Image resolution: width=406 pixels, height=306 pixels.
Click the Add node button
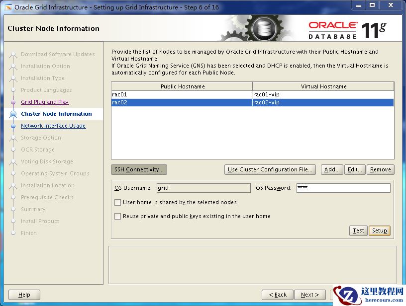[x=332, y=169]
